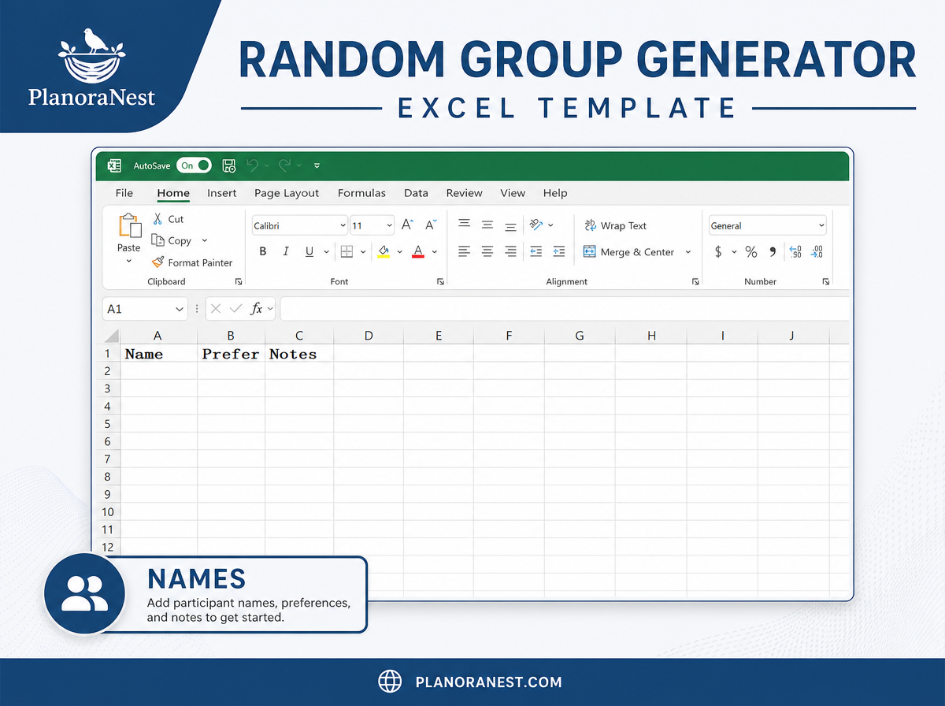This screenshot has height=706, width=945.
Task: Switch to the Insert tab
Action: 222,193
